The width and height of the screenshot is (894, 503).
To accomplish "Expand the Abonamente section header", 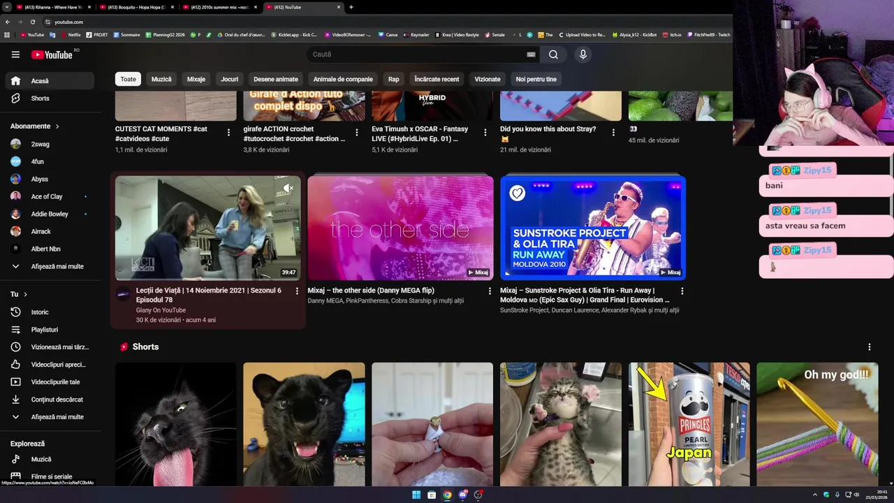I will [35, 126].
